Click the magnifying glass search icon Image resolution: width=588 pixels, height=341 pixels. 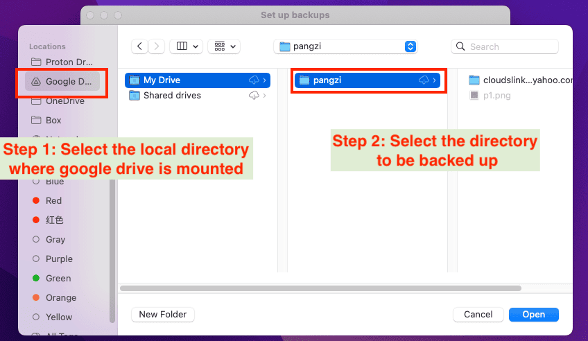(460, 46)
